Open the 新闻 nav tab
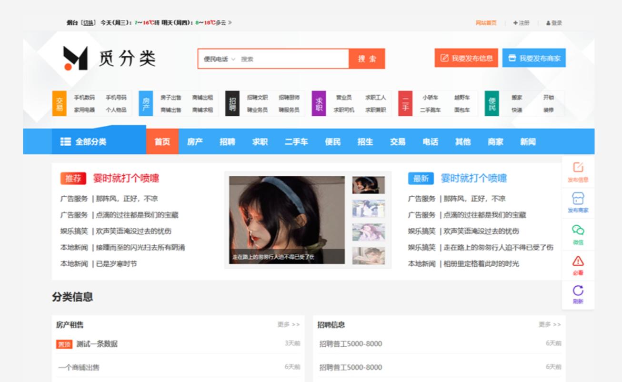Image resolution: width=622 pixels, height=382 pixels. click(x=528, y=141)
